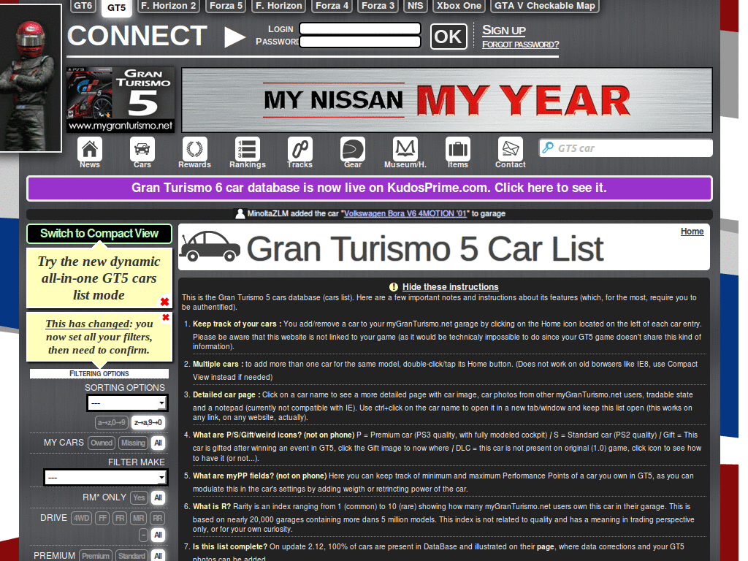This screenshot has height=561, width=748.
Task: Open the F. Horizon tab
Action: (x=279, y=6)
